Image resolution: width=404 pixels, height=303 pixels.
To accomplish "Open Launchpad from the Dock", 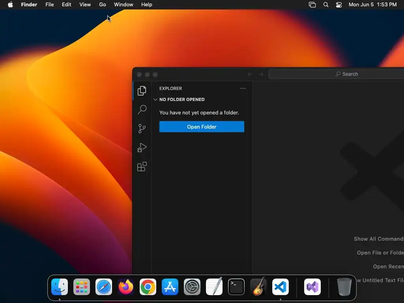I will (x=82, y=287).
